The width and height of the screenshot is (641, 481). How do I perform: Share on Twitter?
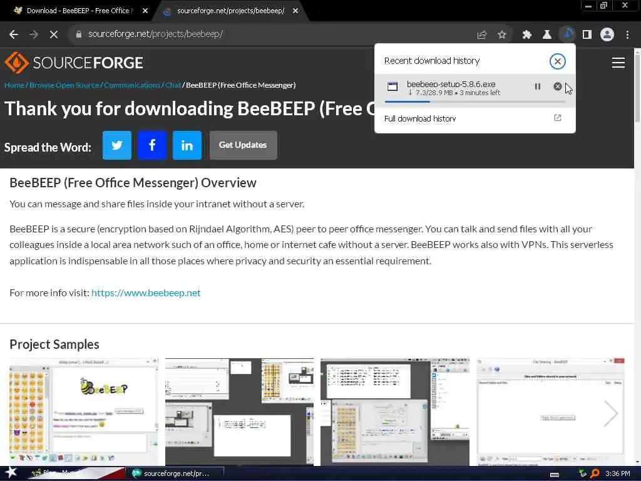tap(117, 145)
